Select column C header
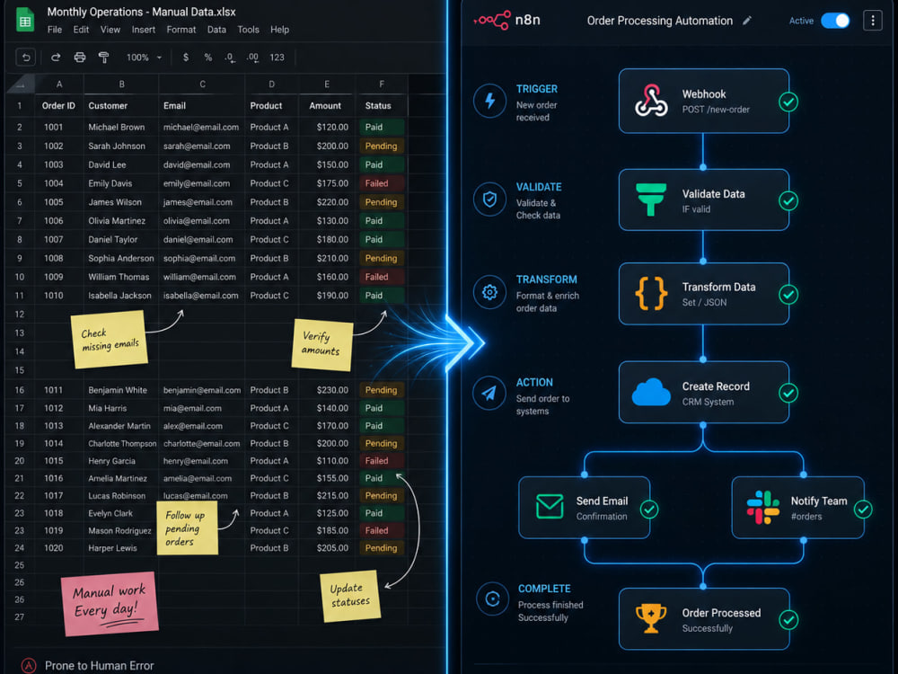 202,84
